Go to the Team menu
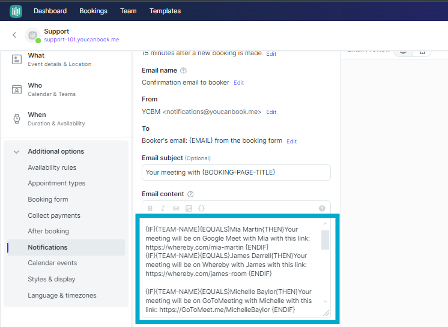The height and width of the screenshot is (327, 448). click(129, 11)
